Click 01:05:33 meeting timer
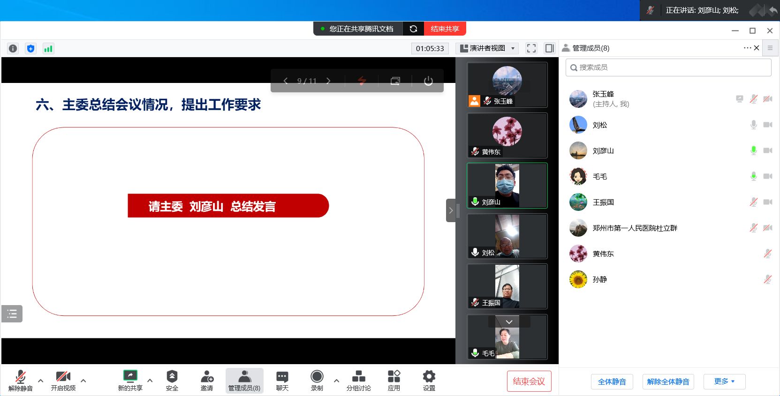 point(430,48)
